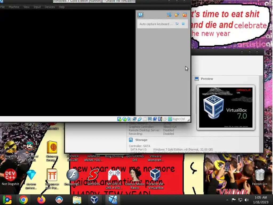Click the host key green arrow icon

coord(170,119)
